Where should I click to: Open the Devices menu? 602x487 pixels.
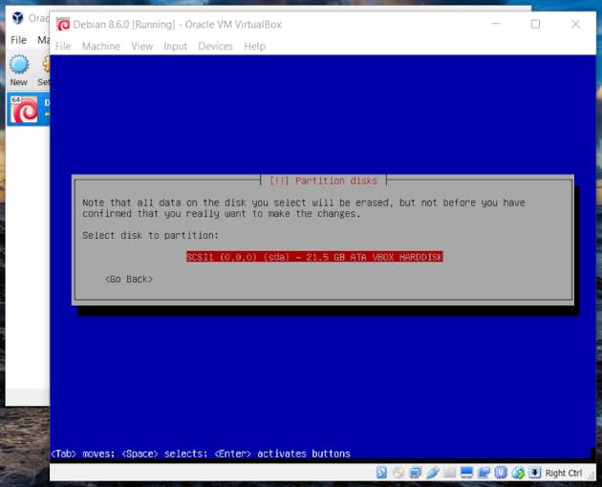point(215,46)
